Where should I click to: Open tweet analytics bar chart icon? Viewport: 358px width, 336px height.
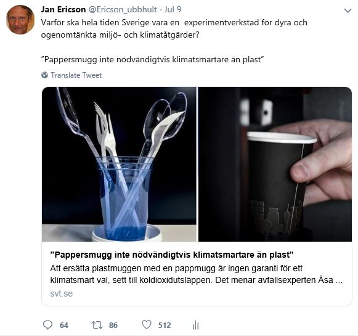[x=196, y=325]
